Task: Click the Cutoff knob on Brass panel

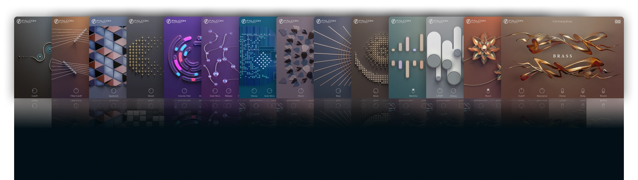Action: click(521, 91)
